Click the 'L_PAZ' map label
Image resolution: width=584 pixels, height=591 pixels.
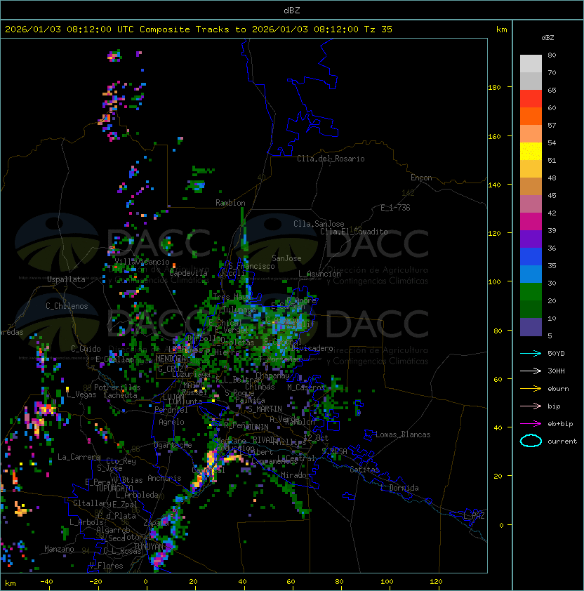474,516
